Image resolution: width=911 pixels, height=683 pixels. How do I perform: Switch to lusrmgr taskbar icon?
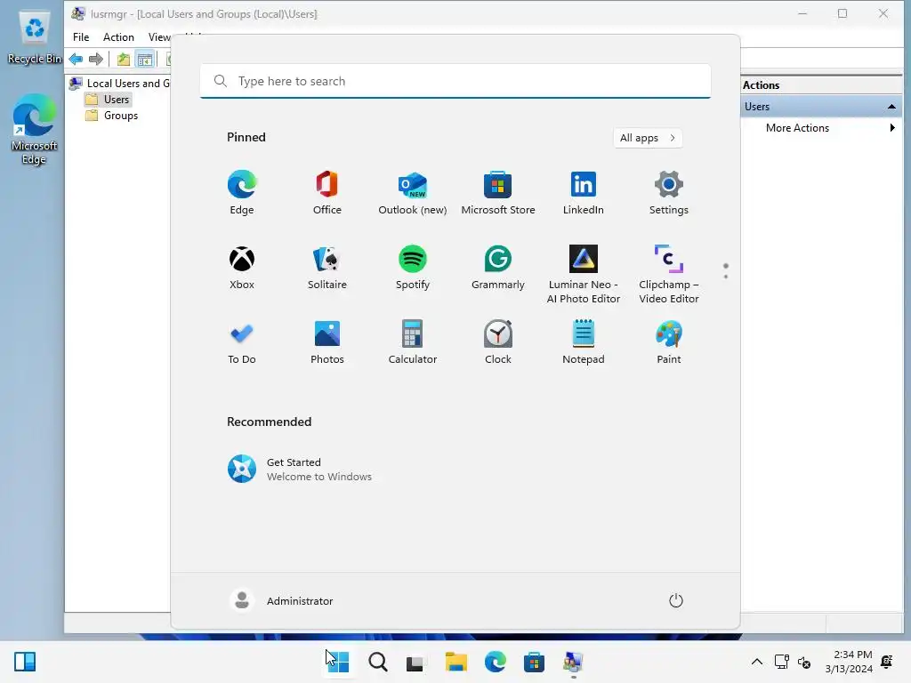coord(573,662)
